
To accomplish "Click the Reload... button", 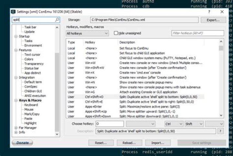I will [129, 143].
